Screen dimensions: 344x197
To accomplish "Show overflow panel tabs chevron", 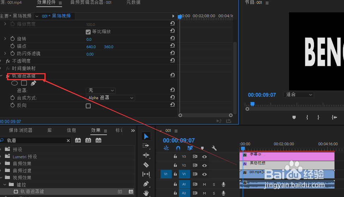I will point(133,131).
